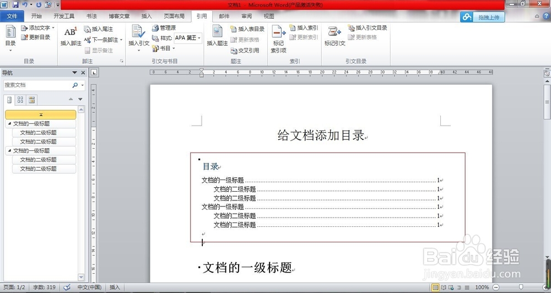551x293 pixels.
Task: Undo the last action
Action: coord(25,5)
